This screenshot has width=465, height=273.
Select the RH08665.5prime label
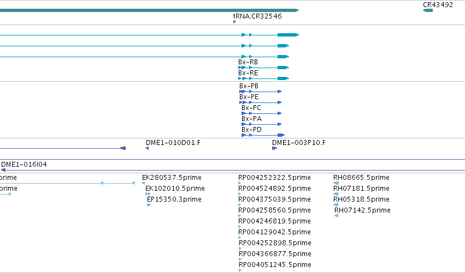[x=361, y=178]
